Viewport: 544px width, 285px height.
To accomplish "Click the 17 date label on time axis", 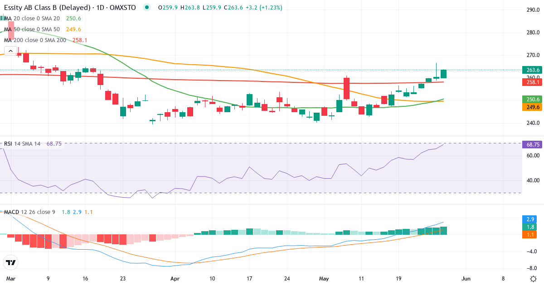I will pyautogui.click(x=249, y=278).
